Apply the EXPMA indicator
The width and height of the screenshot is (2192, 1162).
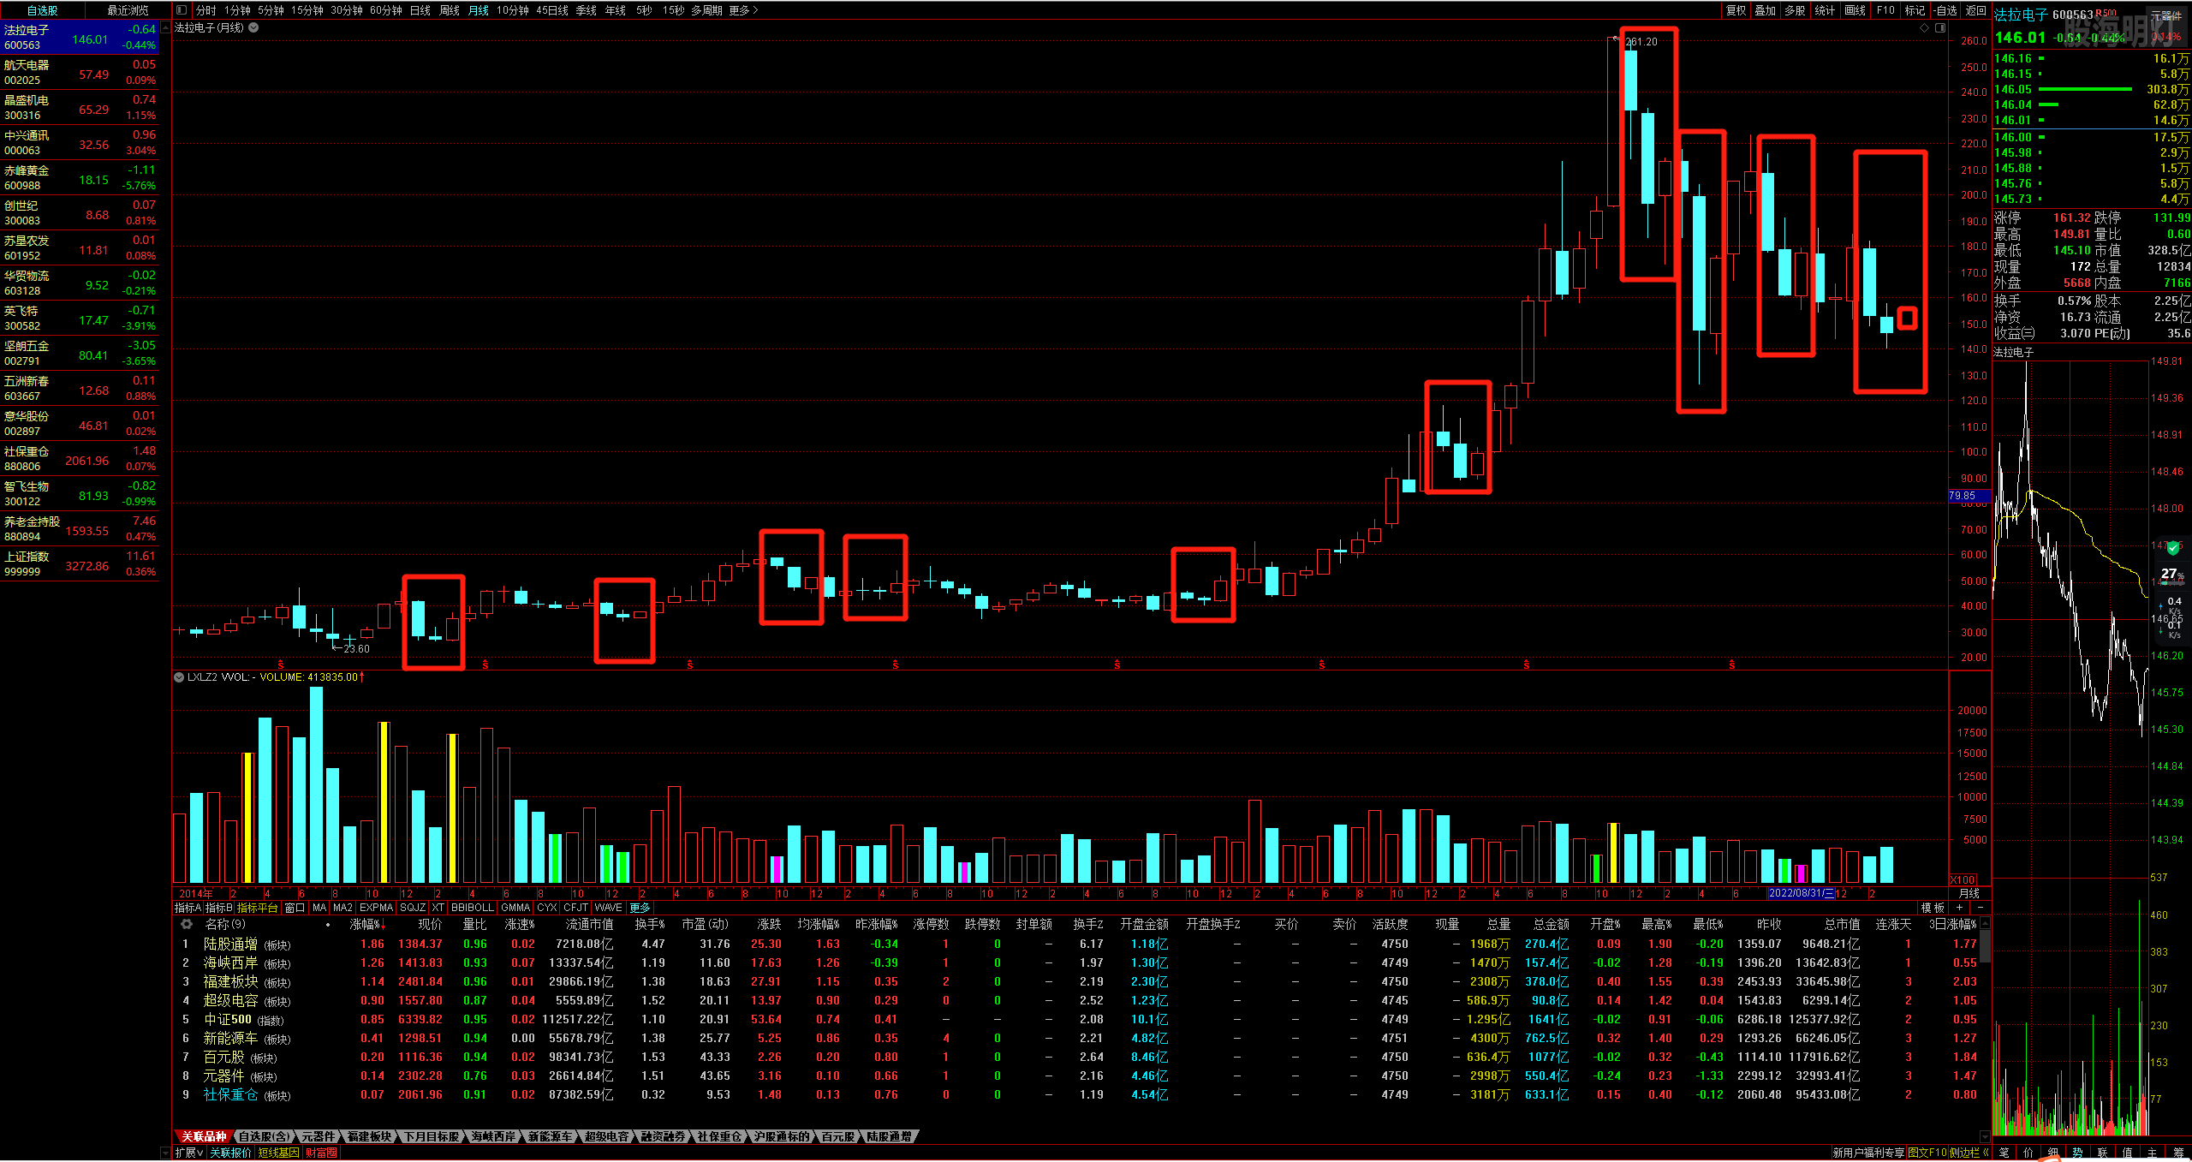[376, 908]
